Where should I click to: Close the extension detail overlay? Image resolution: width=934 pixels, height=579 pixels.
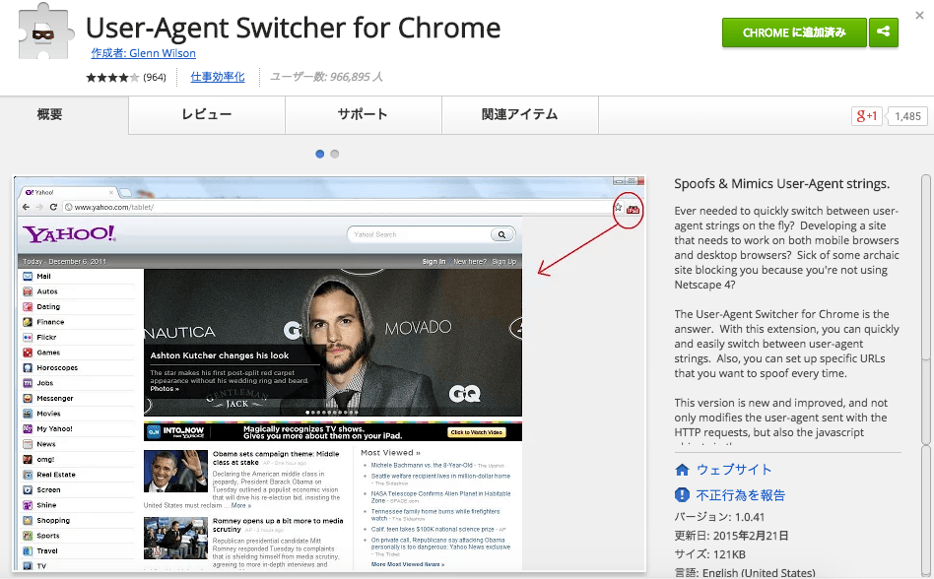point(919,16)
